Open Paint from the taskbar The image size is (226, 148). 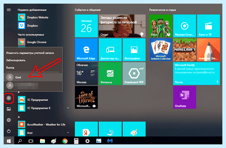tap(54, 141)
